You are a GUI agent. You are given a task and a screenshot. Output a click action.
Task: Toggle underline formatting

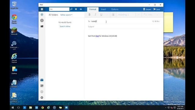(x=101, y=15)
